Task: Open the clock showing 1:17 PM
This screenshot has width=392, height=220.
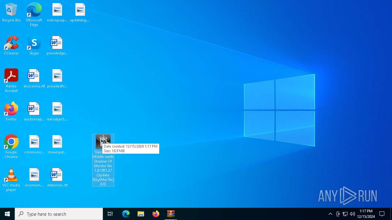Action: [366, 214]
